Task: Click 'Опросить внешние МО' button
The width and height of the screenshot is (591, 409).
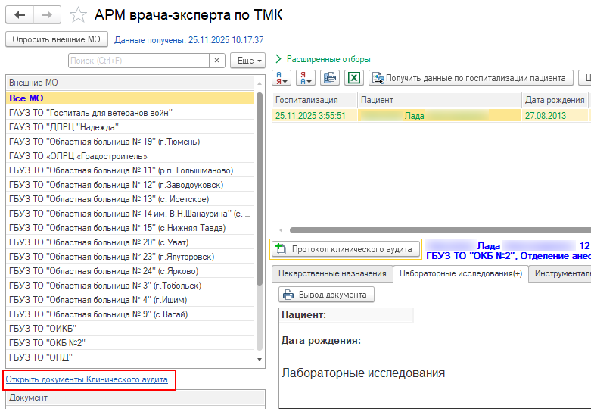Action: [57, 39]
